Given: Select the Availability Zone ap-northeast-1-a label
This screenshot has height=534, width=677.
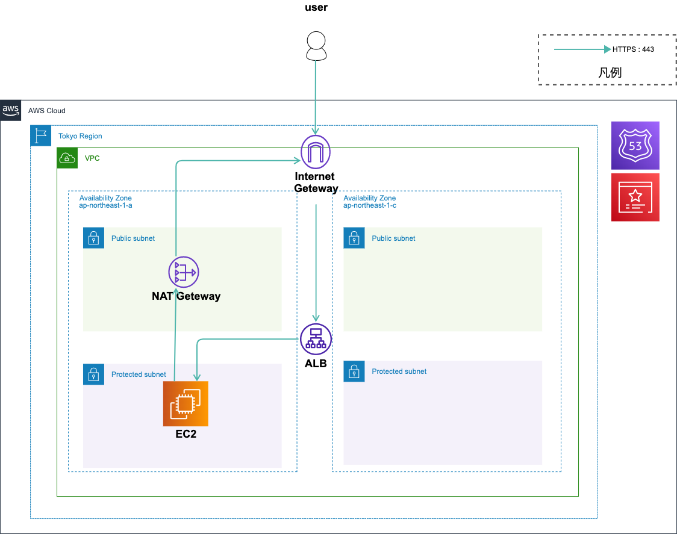Looking at the screenshot, I should (106, 202).
